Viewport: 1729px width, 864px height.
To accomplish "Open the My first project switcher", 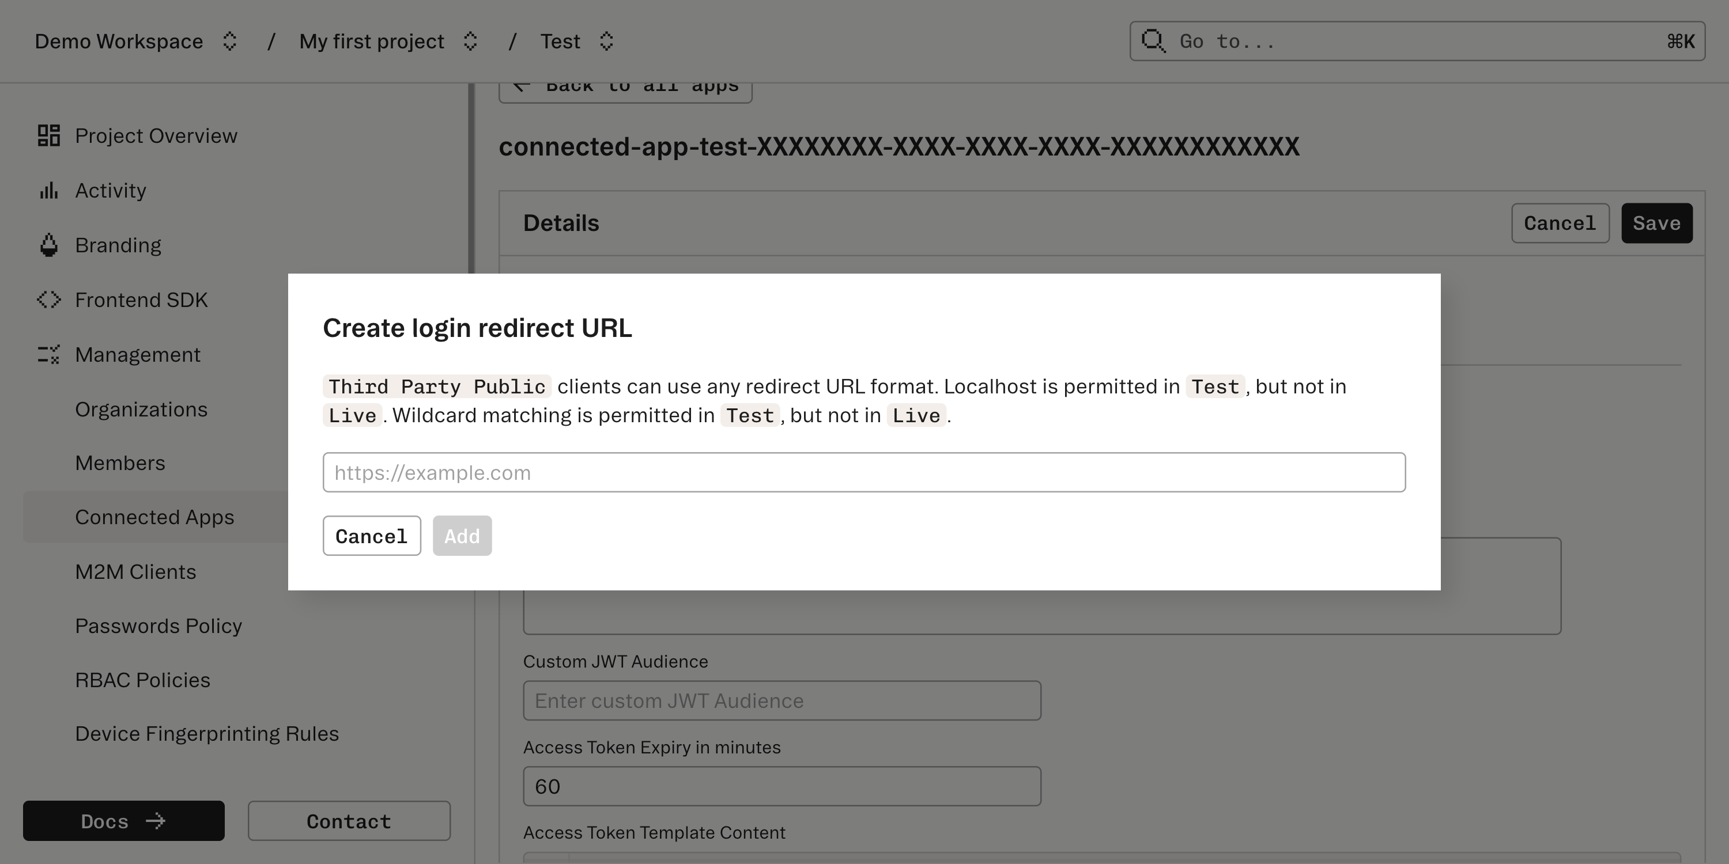I will 470,41.
